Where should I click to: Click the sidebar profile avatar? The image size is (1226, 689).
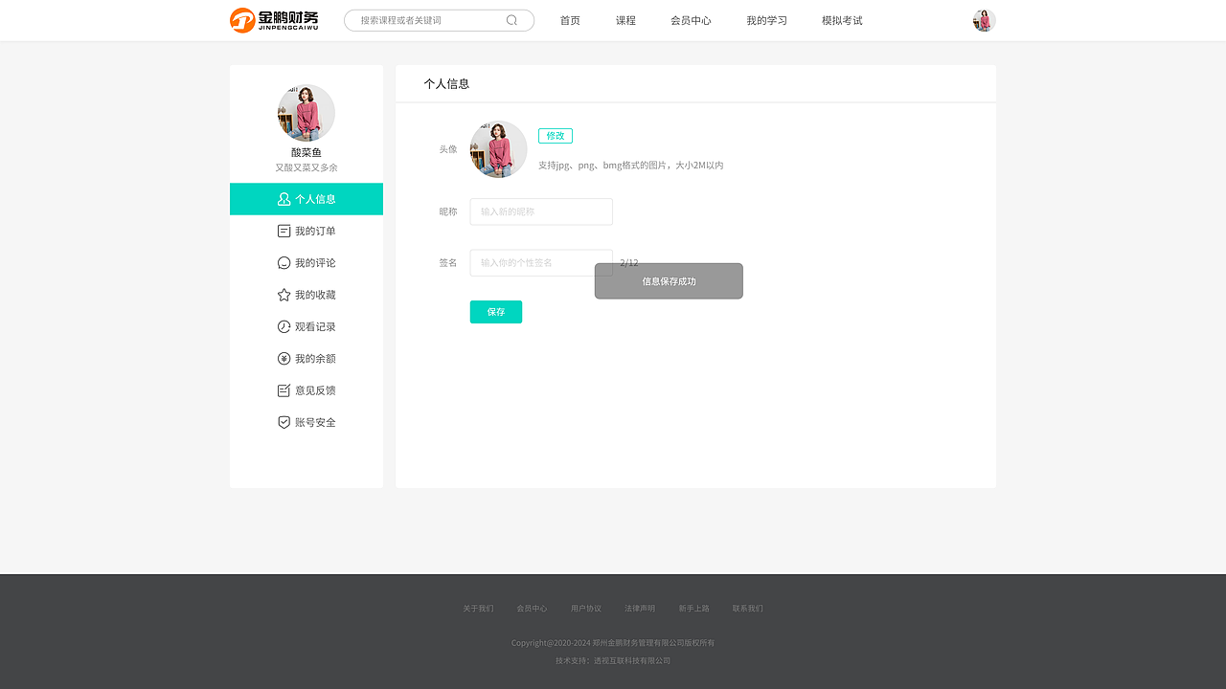click(306, 113)
